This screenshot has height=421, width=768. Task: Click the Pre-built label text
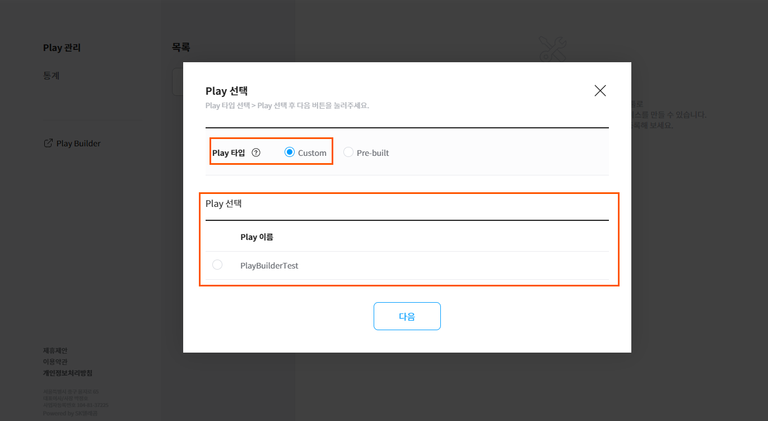pos(373,153)
